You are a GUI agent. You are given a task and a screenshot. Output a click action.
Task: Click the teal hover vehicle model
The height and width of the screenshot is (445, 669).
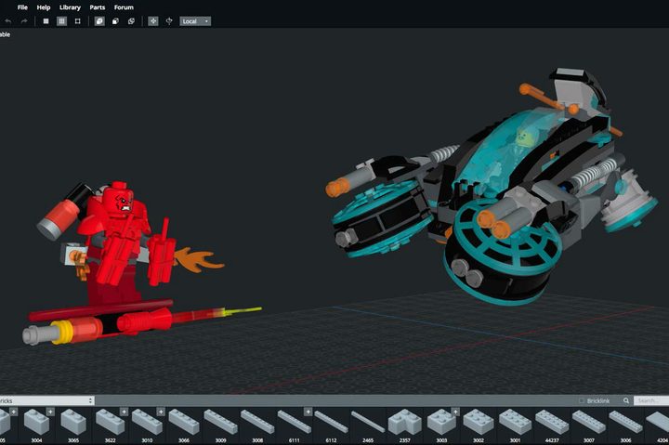(x=491, y=188)
